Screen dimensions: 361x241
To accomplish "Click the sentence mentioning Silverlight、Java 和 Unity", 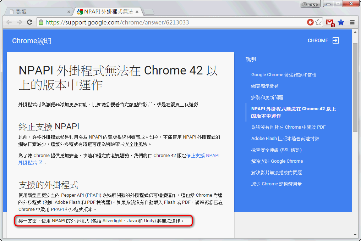I will [101, 221].
